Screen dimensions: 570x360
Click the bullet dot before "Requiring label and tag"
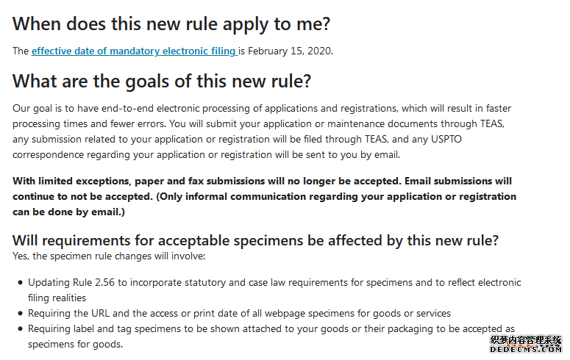18,329
